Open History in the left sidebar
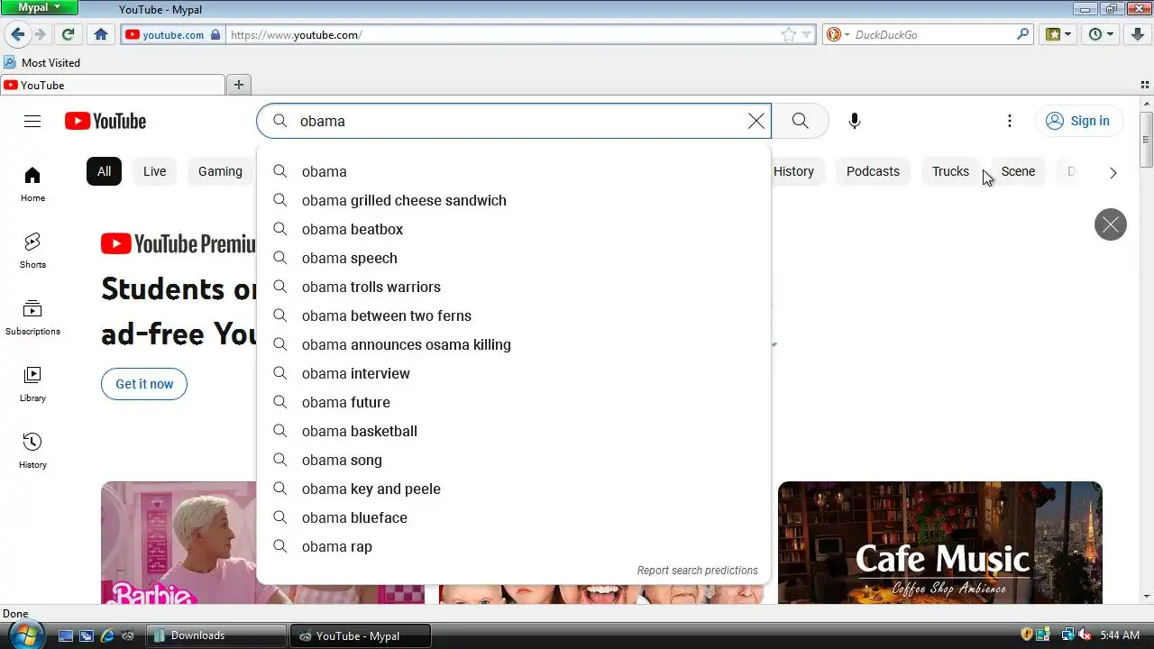The height and width of the screenshot is (649, 1154). point(32,451)
